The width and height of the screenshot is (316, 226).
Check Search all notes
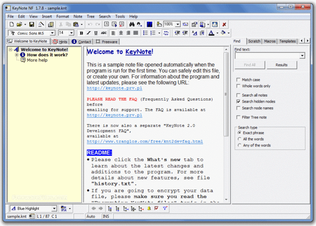(x=238, y=95)
